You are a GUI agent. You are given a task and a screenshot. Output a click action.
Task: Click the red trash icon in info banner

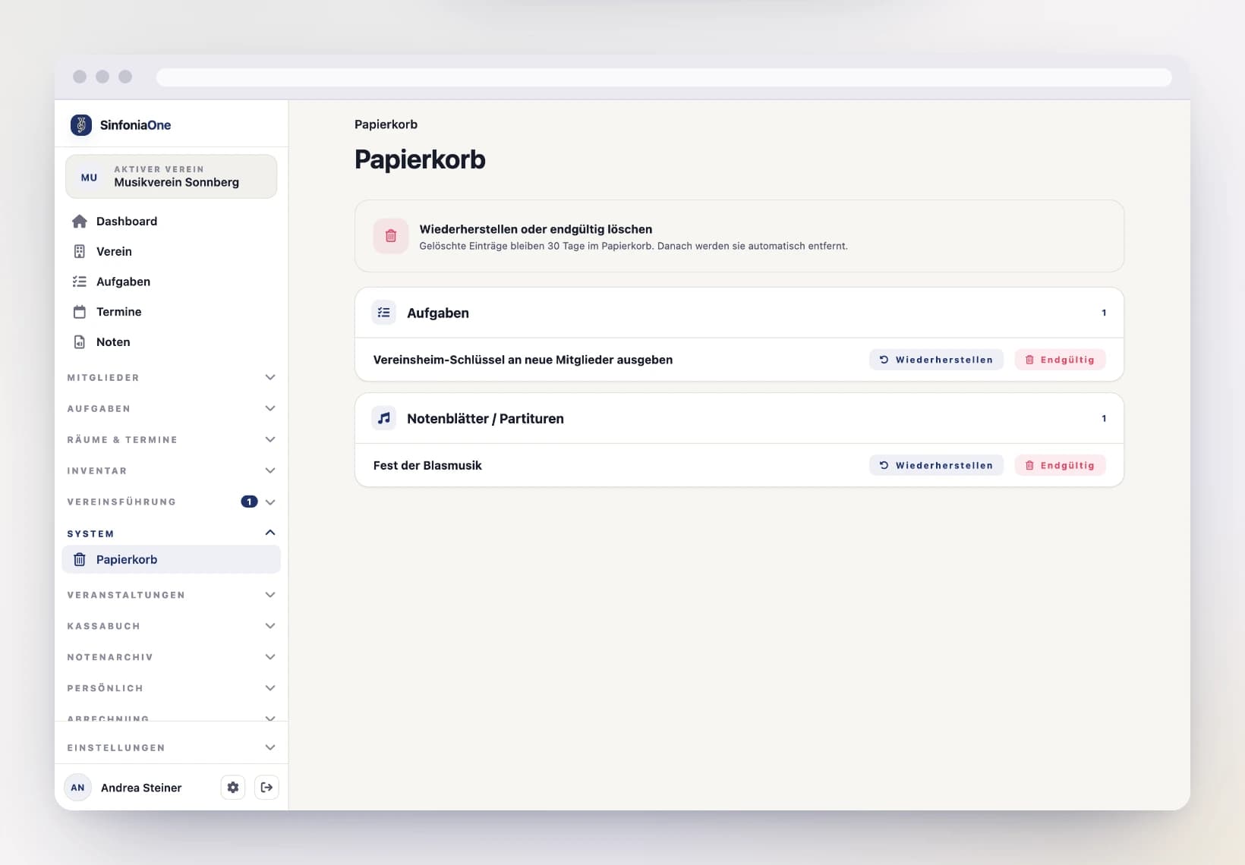[x=391, y=236]
